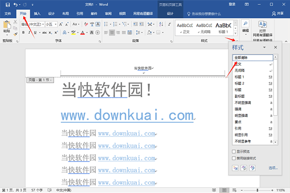Viewport: 290px width, 193px height.
Task: Select 全部清除 in the styles list
Action: 252,58
